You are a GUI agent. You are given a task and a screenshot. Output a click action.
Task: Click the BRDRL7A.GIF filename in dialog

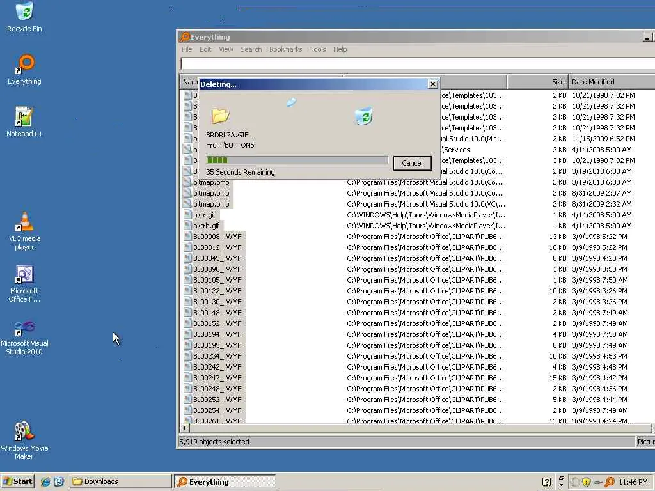click(x=227, y=135)
